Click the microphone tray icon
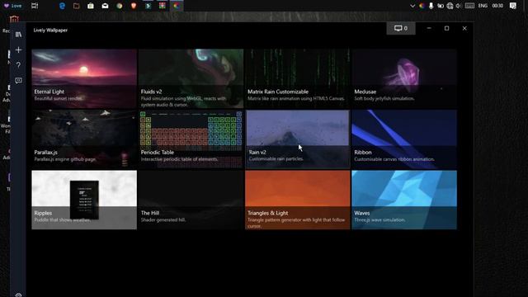Image resolution: width=528 pixels, height=297 pixels. point(431,6)
